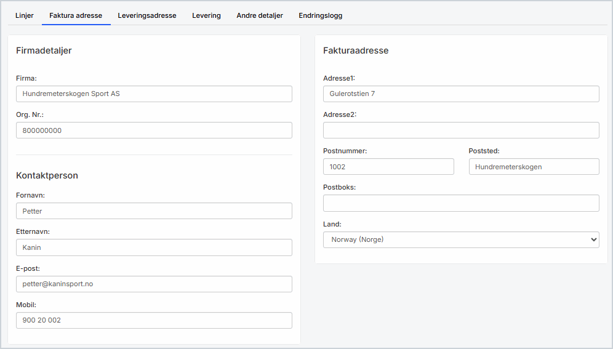The height and width of the screenshot is (349, 613).
Task: Focus the Postnummer field showing 1002
Action: click(x=388, y=167)
